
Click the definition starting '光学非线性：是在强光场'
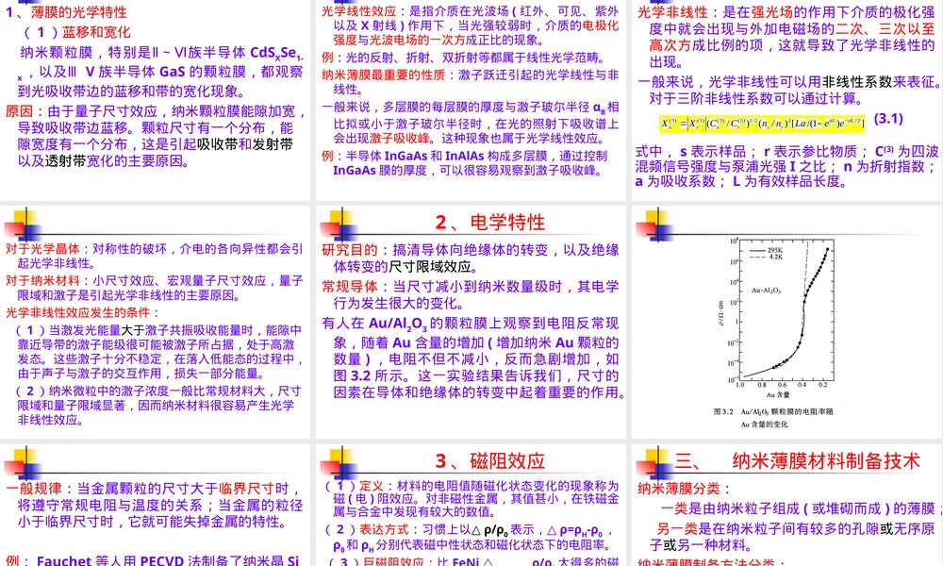click(786, 37)
